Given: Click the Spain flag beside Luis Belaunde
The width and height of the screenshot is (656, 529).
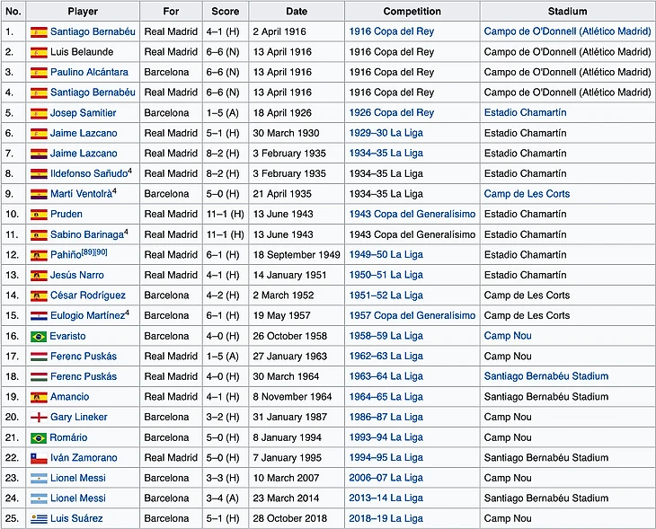Looking at the screenshot, I should click(x=39, y=52).
